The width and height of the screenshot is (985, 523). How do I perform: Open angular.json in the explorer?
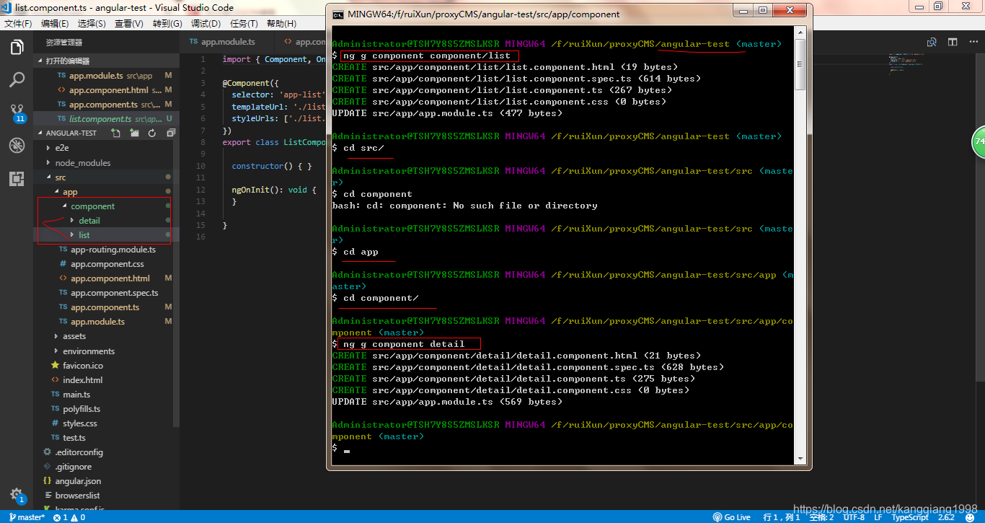[78, 481]
